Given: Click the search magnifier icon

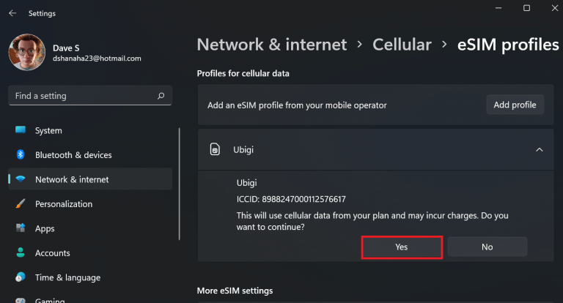Looking at the screenshot, I should pos(161,96).
